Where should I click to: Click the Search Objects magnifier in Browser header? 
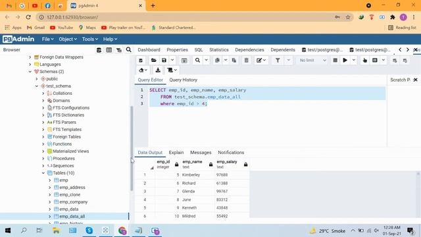tap(129, 50)
